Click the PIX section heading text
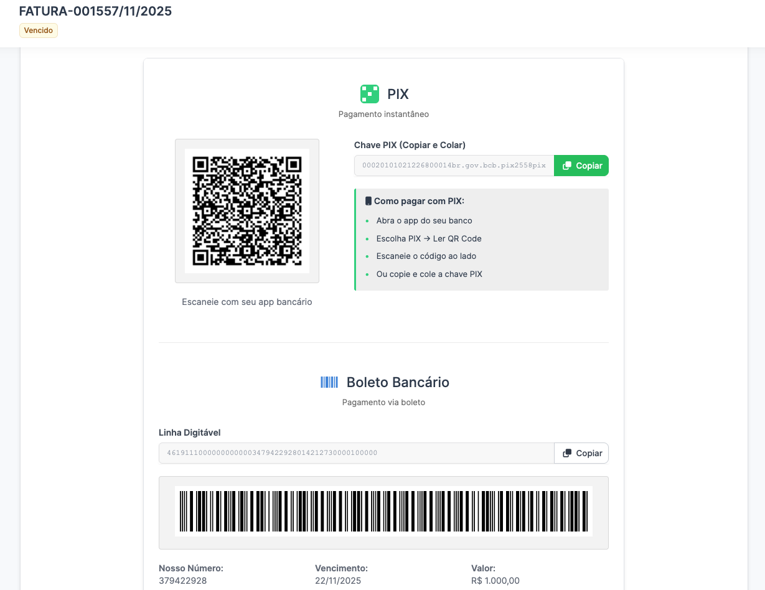The height and width of the screenshot is (590, 765). point(398,94)
